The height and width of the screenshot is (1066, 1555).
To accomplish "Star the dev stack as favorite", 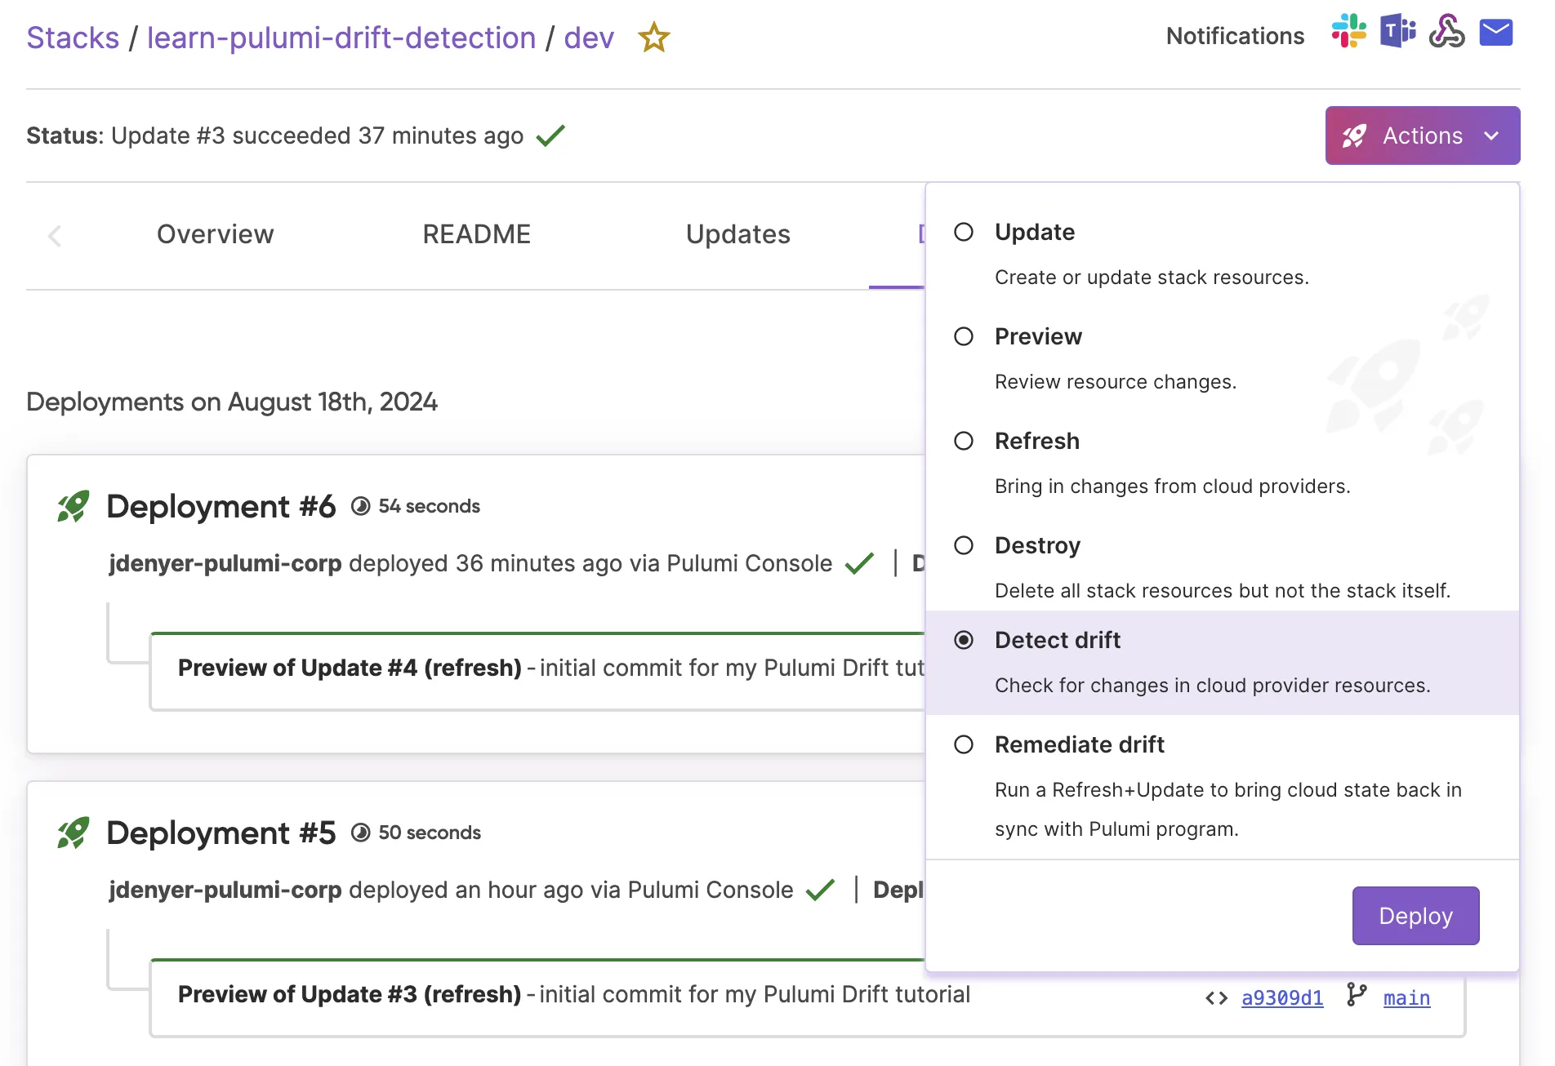I will point(653,38).
